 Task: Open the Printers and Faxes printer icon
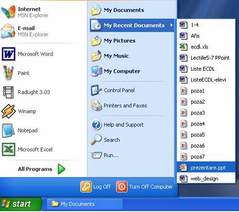[x=96, y=105]
